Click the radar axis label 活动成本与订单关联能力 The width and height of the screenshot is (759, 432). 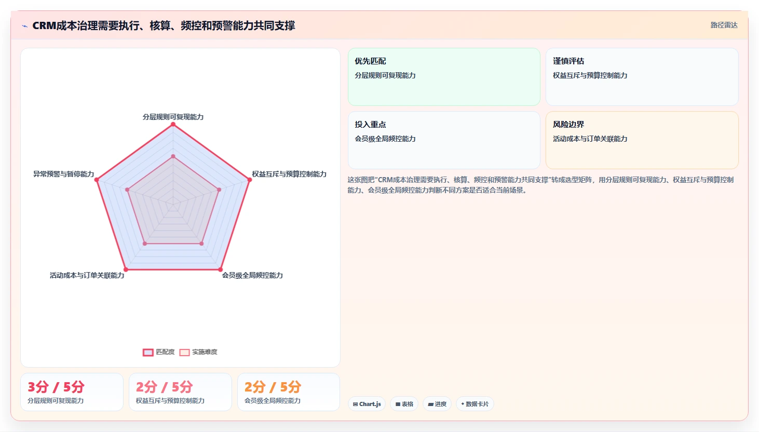[87, 275]
